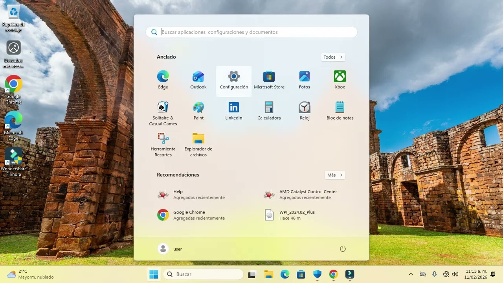Screen dimensions: 503x283
Task: Open Microsoft Store pinned app
Action: (x=269, y=81)
